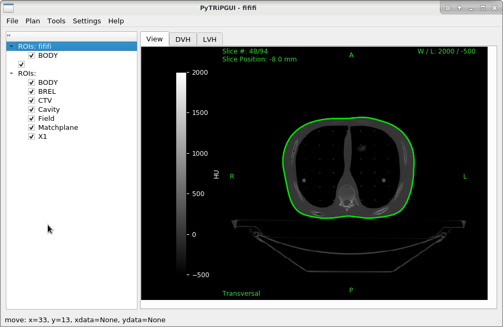Open the Tools menu
503x327 pixels.
56,21
